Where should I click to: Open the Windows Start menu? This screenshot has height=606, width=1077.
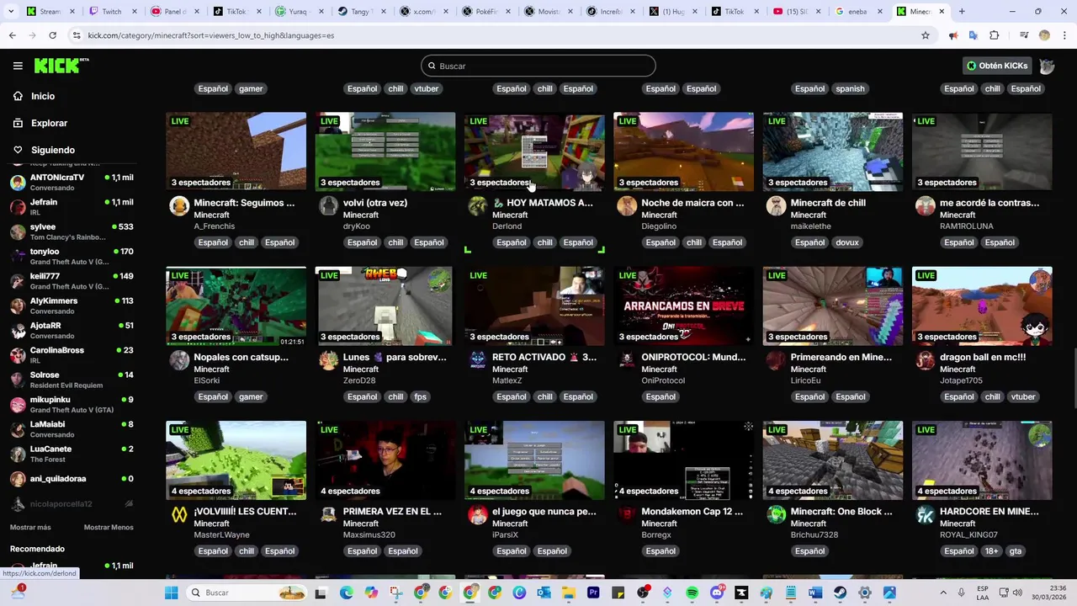172,593
